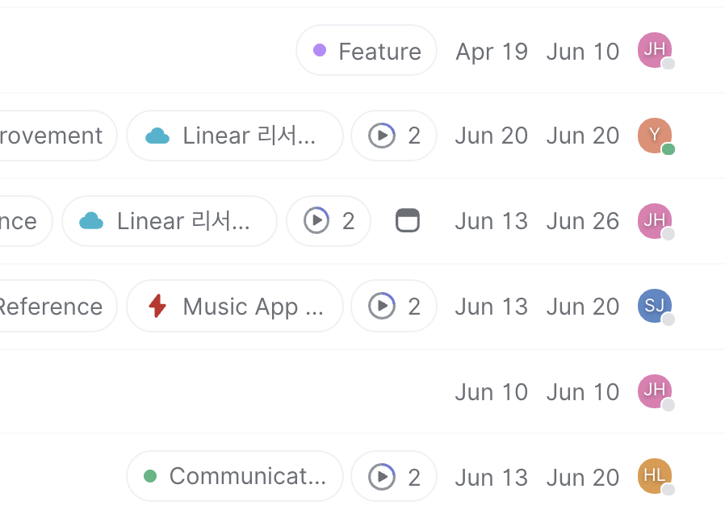Click the cycle 2 pill beside the calendar icon
This screenshot has height=518, width=725.
[x=329, y=221]
